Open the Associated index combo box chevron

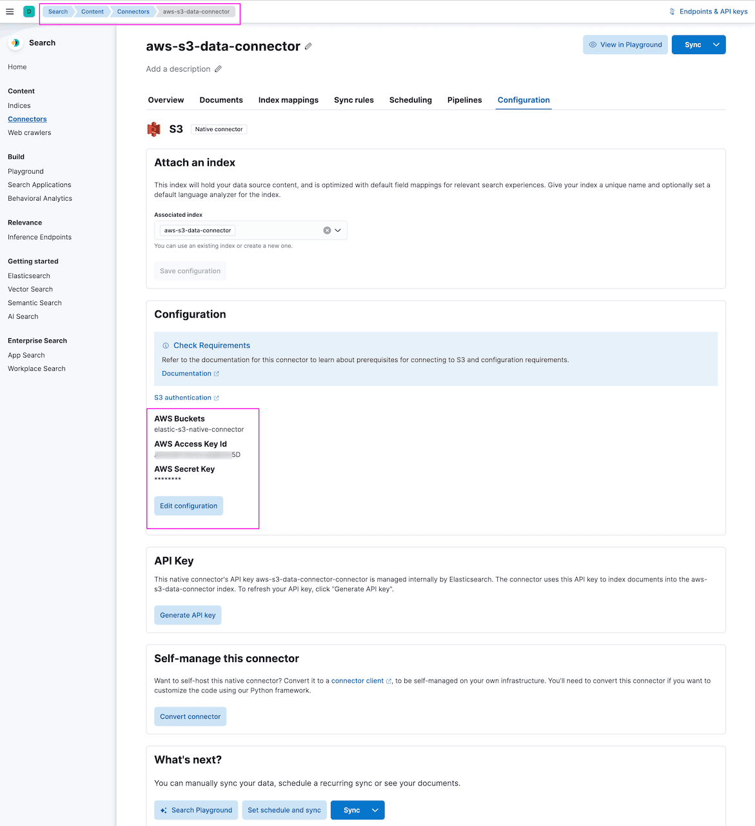(x=338, y=230)
